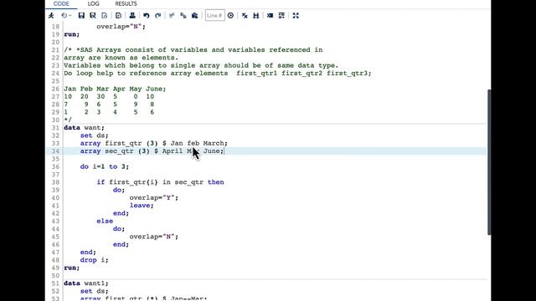536x301 pixels.
Task: Click comment line 'array are known as elements.'
Action: (x=121, y=58)
